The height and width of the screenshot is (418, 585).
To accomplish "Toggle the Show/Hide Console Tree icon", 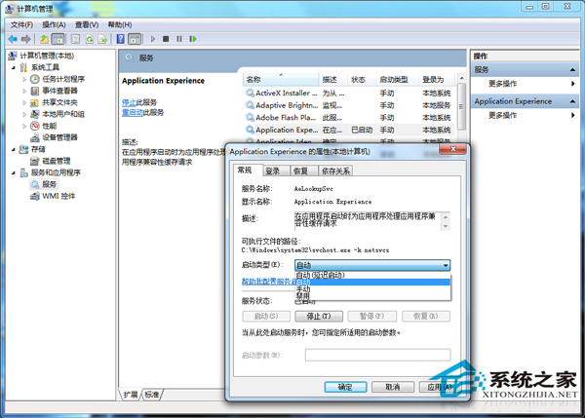I will pos(58,39).
